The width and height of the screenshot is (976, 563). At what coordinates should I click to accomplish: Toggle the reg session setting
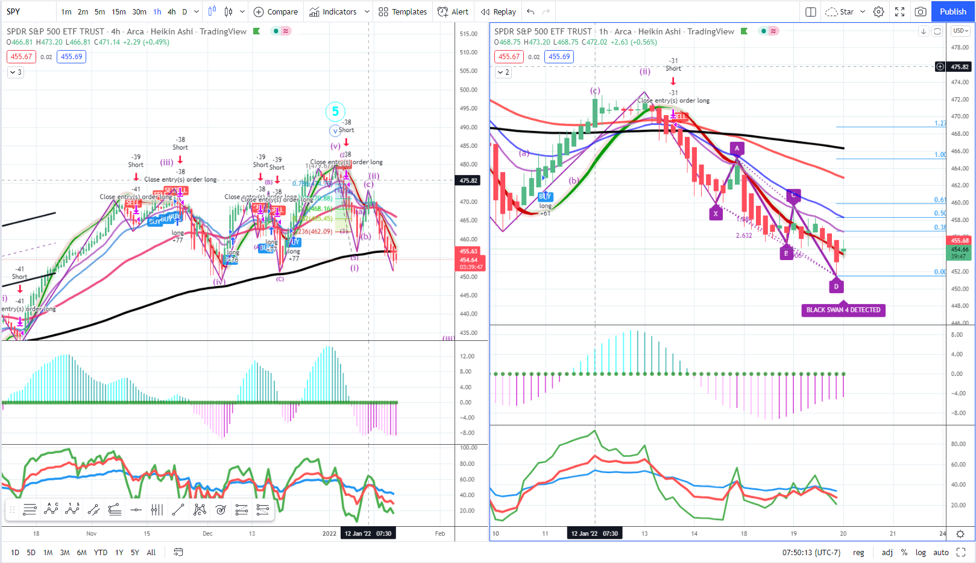pos(858,552)
